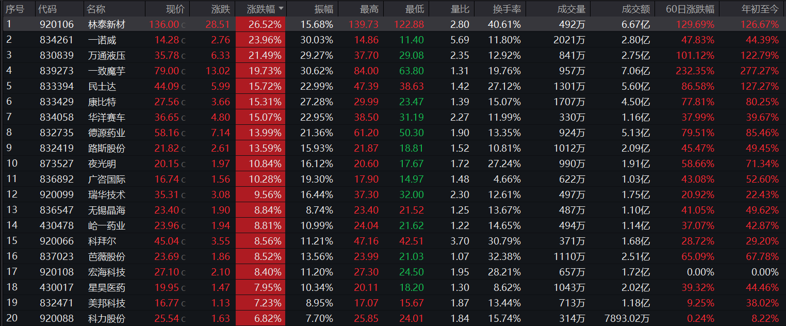Sort by 成交额 column header
The image size is (786, 326).
coord(636,9)
